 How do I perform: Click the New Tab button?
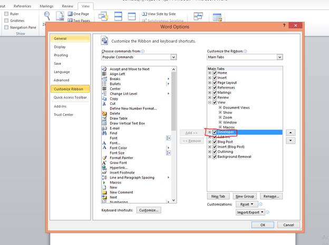point(218,197)
